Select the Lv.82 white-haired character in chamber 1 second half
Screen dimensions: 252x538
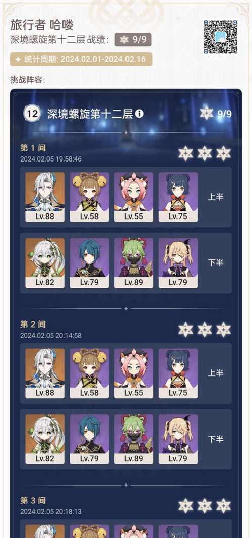(x=45, y=263)
